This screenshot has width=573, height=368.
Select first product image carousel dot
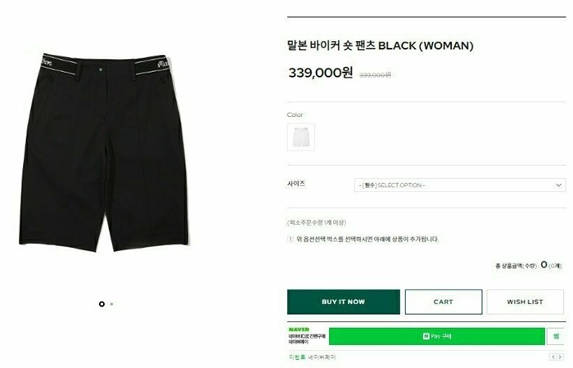102,303
